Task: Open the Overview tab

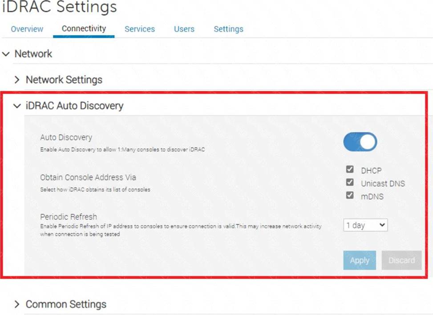Action: [27, 29]
